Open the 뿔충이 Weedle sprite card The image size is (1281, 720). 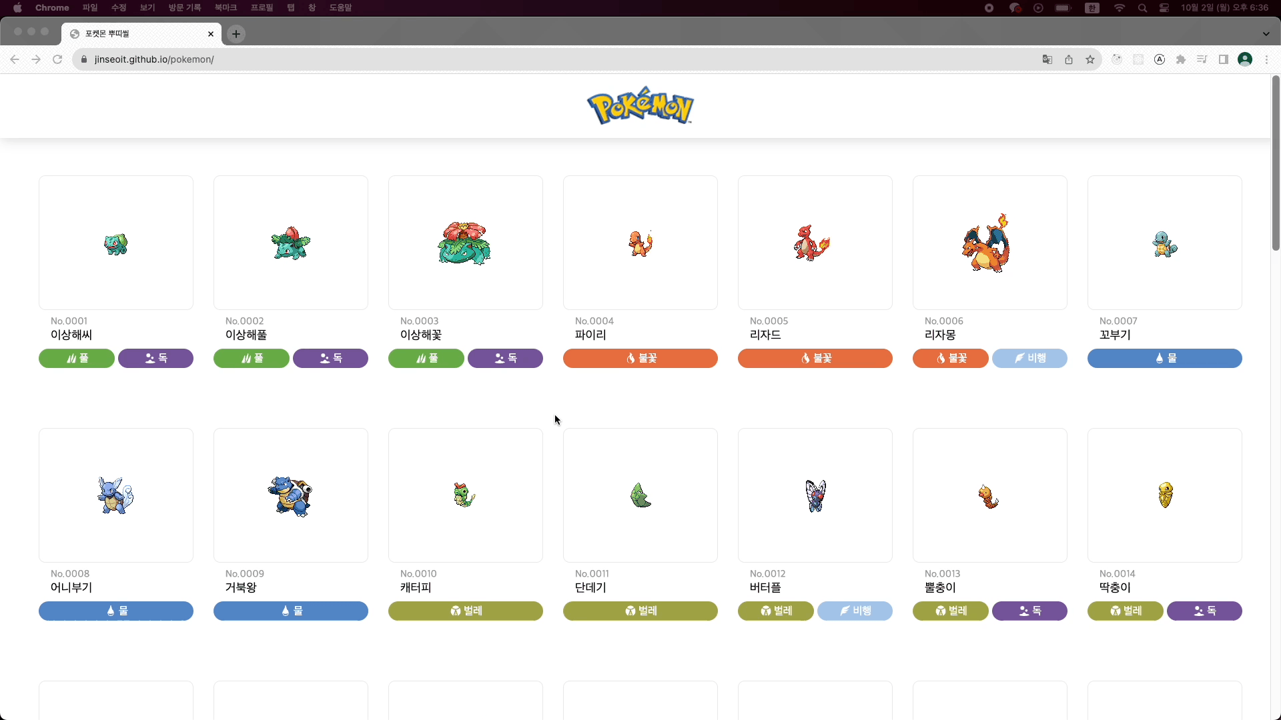coord(990,495)
